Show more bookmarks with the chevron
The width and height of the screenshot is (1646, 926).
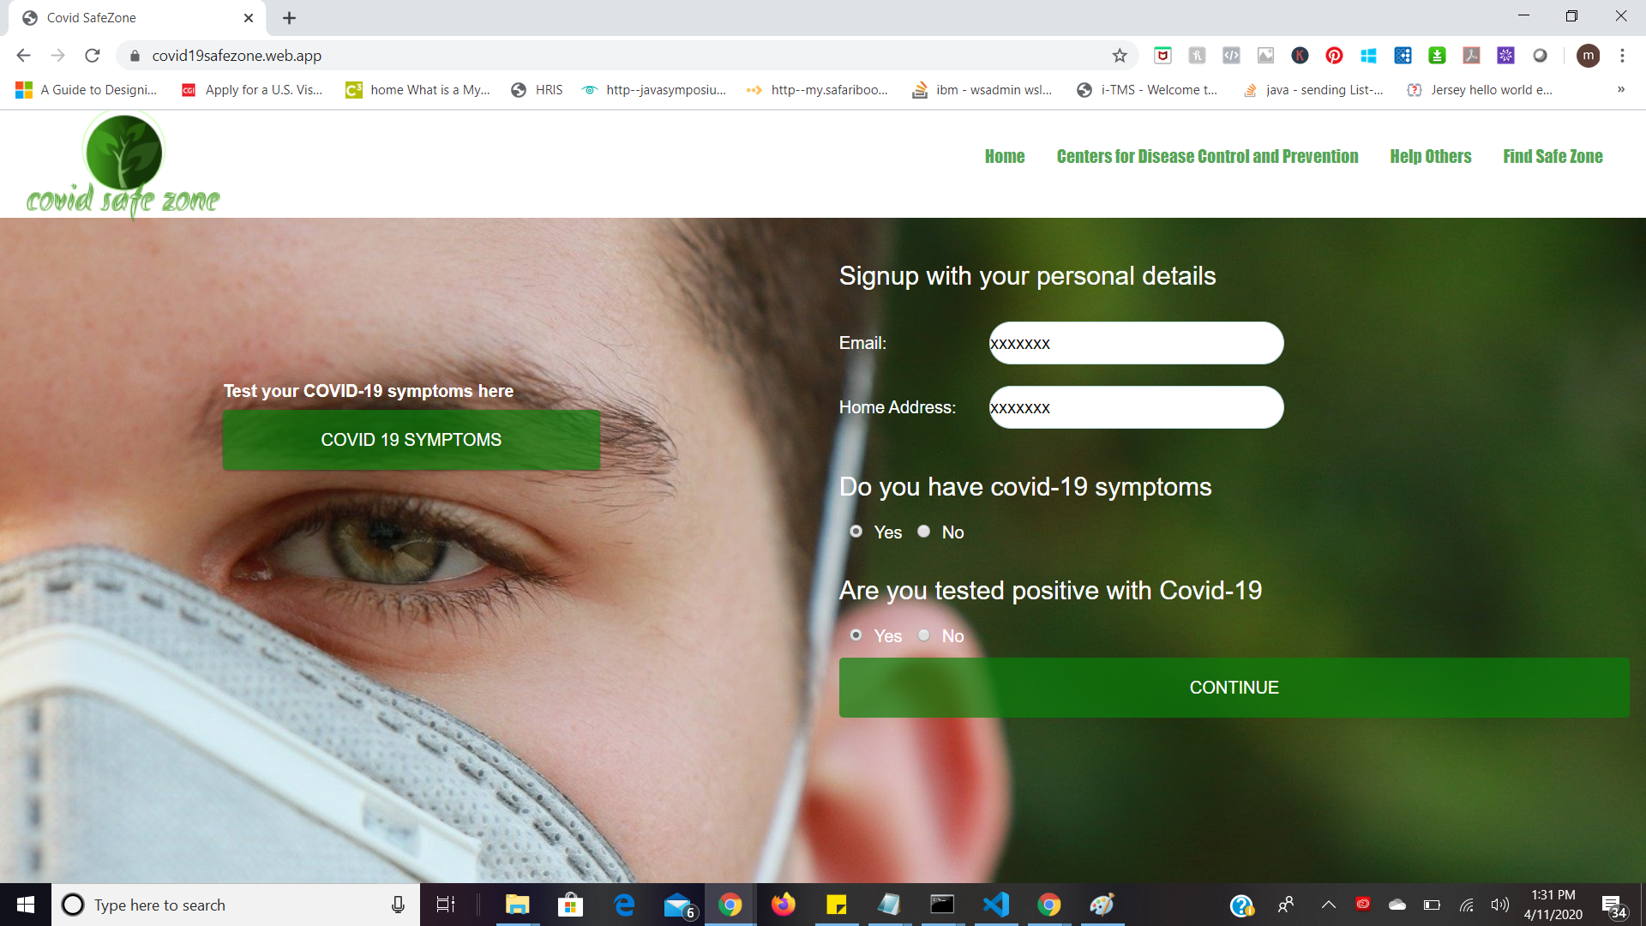tap(1621, 89)
